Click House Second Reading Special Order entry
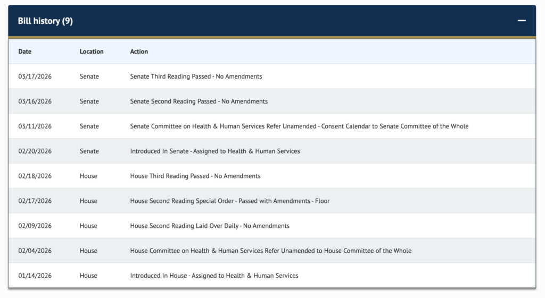This screenshot has height=298, width=545. tap(229, 201)
